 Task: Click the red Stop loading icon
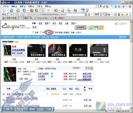click(32, 11)
